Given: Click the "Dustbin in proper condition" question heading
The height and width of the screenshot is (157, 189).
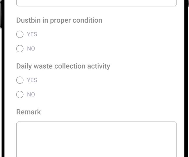Looking at the screenshot, I should (59, 20).
